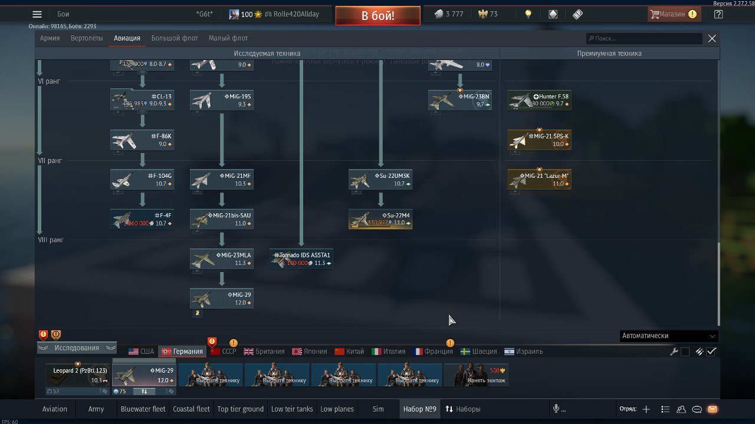Click the silver lions 3 777 balance

coord(449,14)
